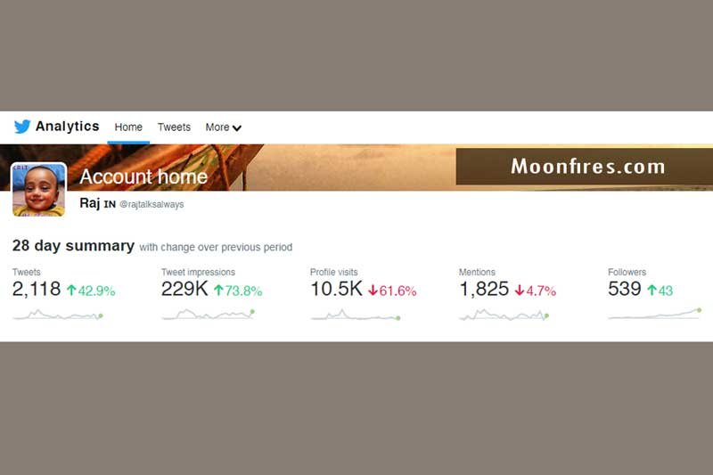This screenshot has height=475, width=713.
Task: Select the 229K impressions value
Action: 184,289
